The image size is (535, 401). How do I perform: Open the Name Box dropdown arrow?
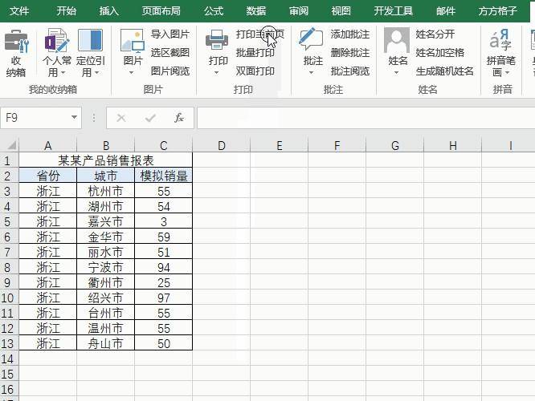click(74, 118)
